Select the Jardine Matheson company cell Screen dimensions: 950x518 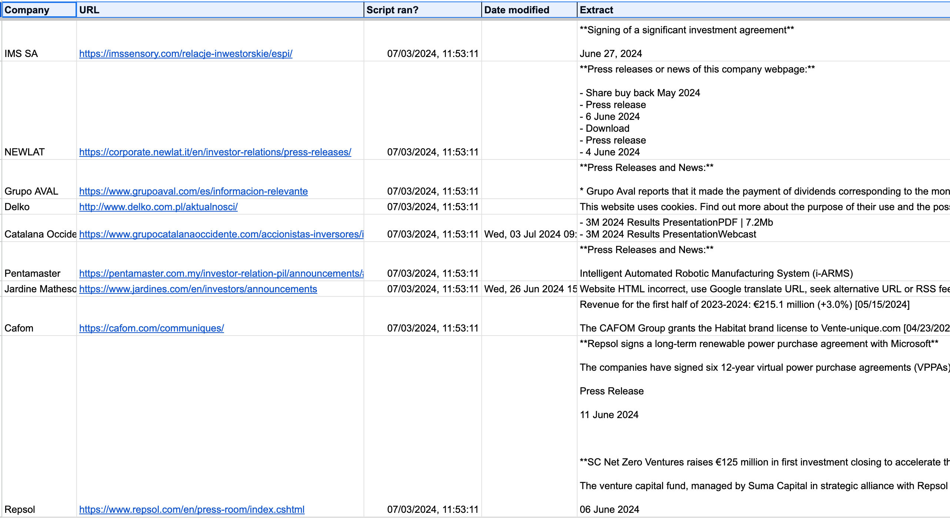pos(39,289)
